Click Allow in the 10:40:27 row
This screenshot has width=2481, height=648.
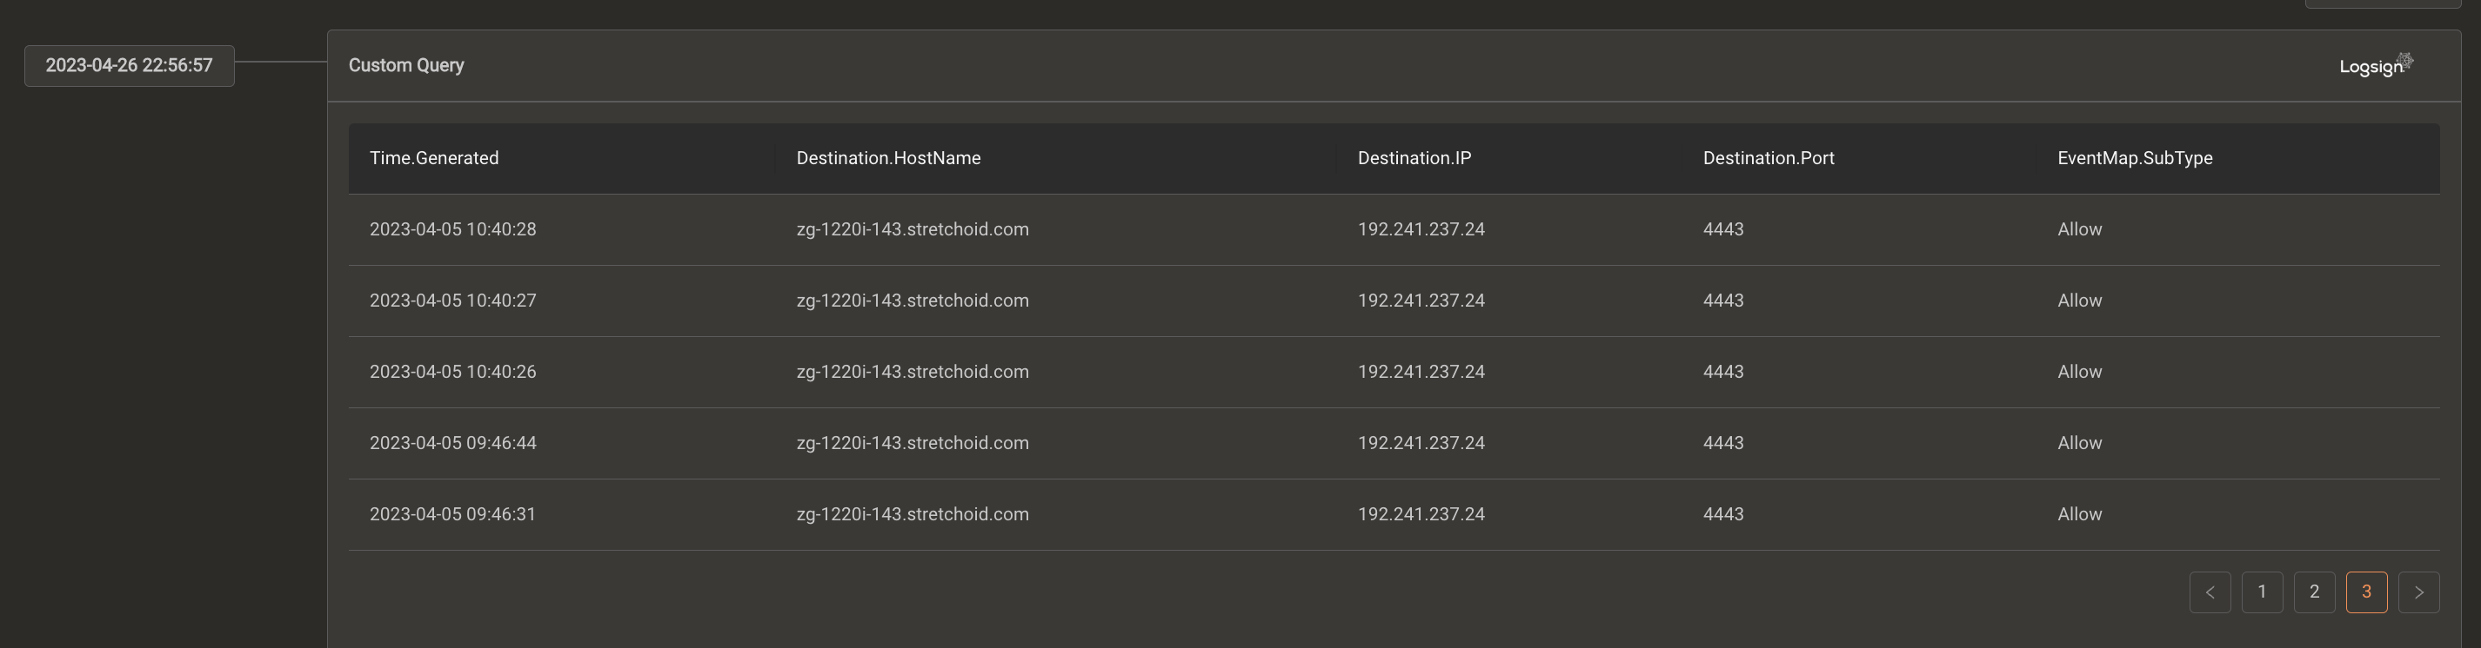tap(2079, 300)
